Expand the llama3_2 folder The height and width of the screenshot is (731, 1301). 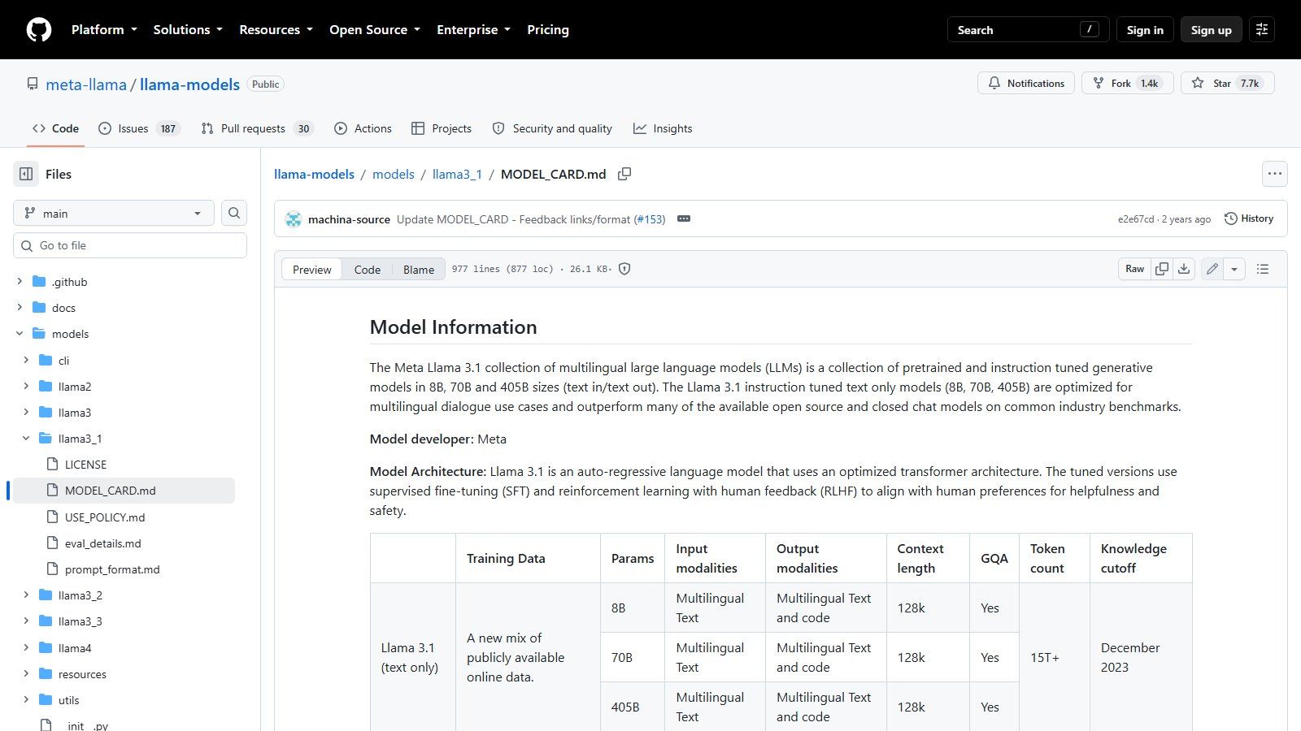(x=26, y=595)
